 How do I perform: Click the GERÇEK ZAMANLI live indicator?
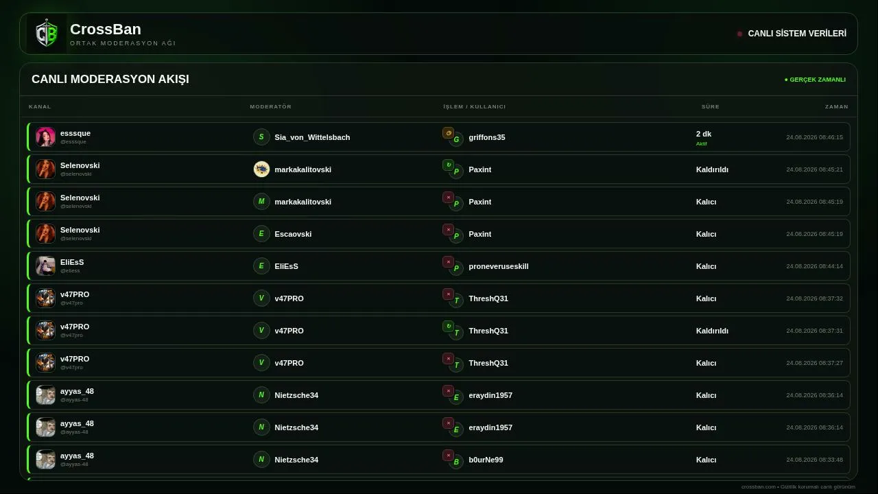[815, 80]
